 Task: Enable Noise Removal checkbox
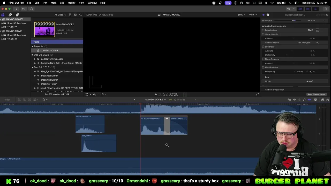pyautogui.click(x=263, y=59)
